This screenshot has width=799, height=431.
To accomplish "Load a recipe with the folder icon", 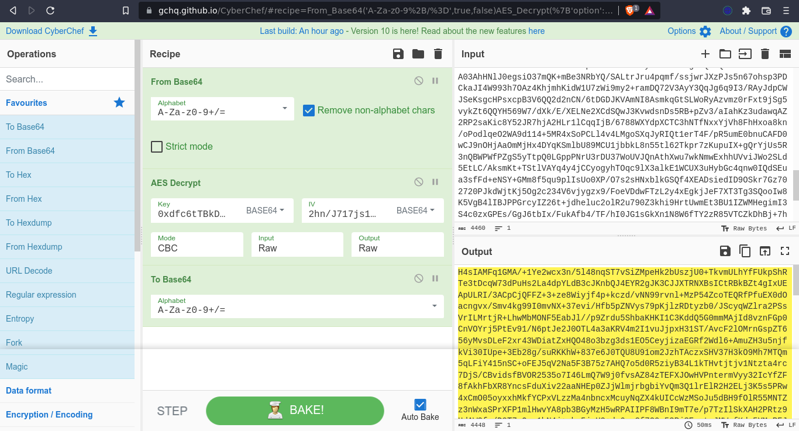I will point(418,54).
